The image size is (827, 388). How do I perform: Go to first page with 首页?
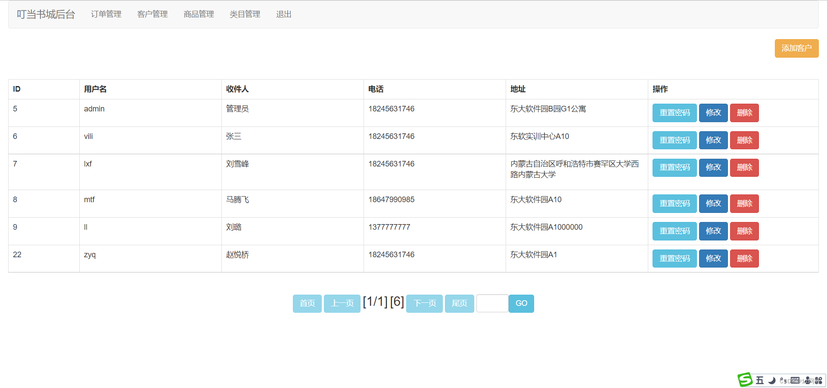click(307, 304)
